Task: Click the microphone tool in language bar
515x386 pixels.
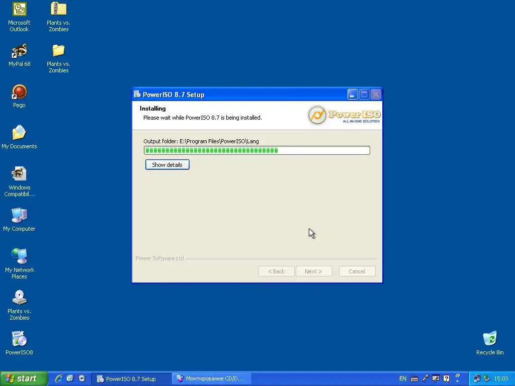Action: pos(425,378)
